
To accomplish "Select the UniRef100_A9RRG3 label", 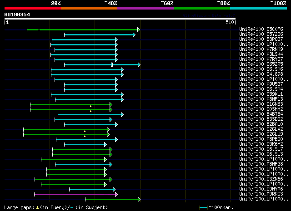I will coord(261,194).
